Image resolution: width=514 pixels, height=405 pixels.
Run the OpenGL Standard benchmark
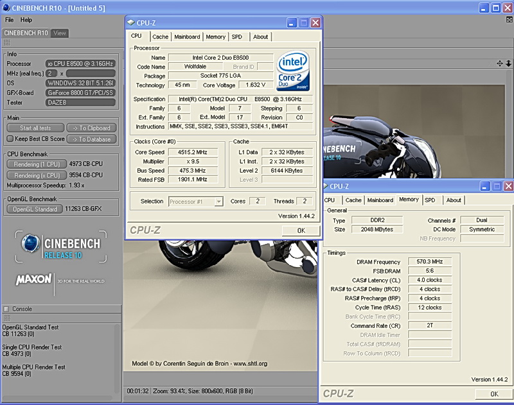pyautogui.click(x=36, y=209)
